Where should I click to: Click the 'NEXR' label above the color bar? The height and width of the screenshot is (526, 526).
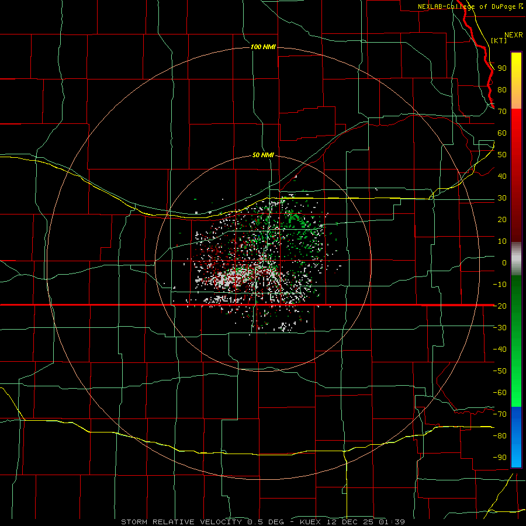[514, 35]
